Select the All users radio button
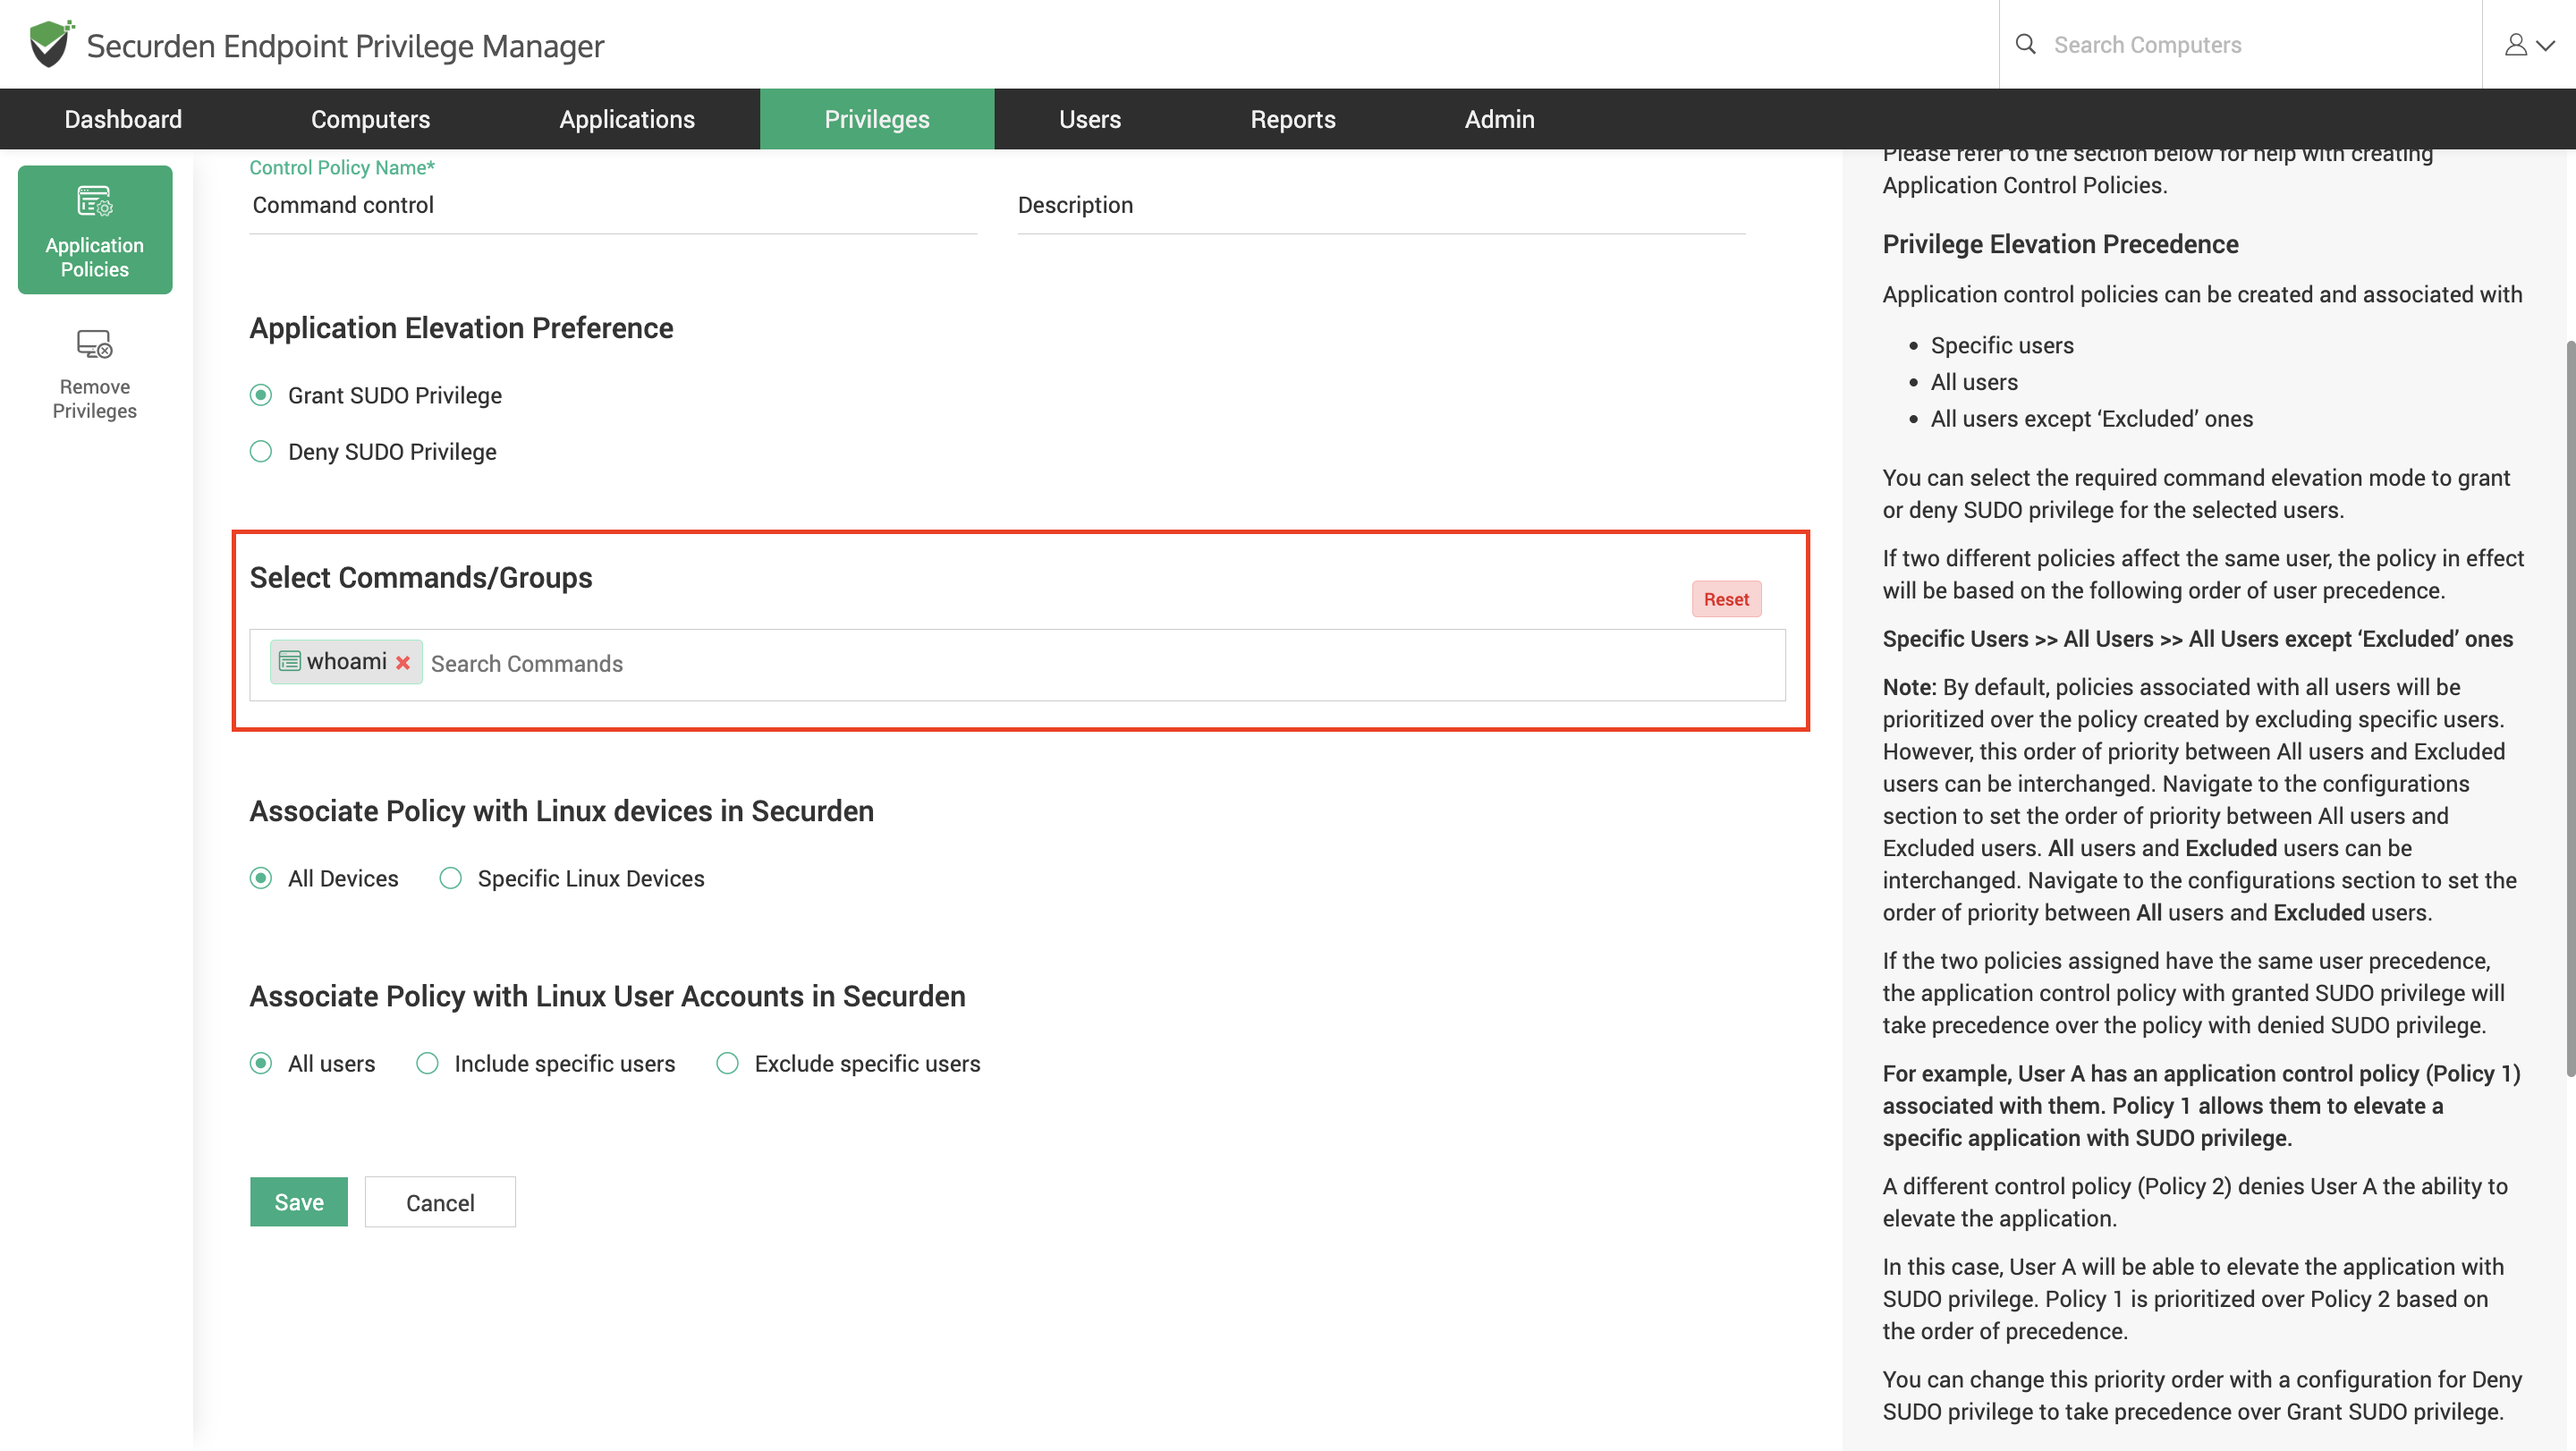This screenshot has width=2576, height=1451. point(261,1063)
